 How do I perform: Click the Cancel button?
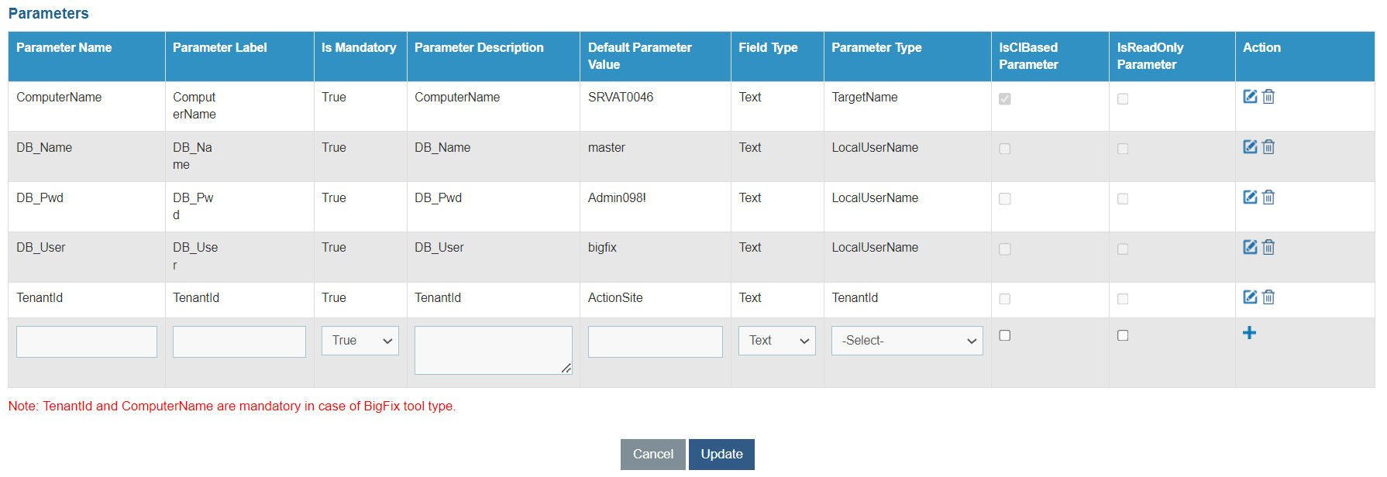(652, 455)
